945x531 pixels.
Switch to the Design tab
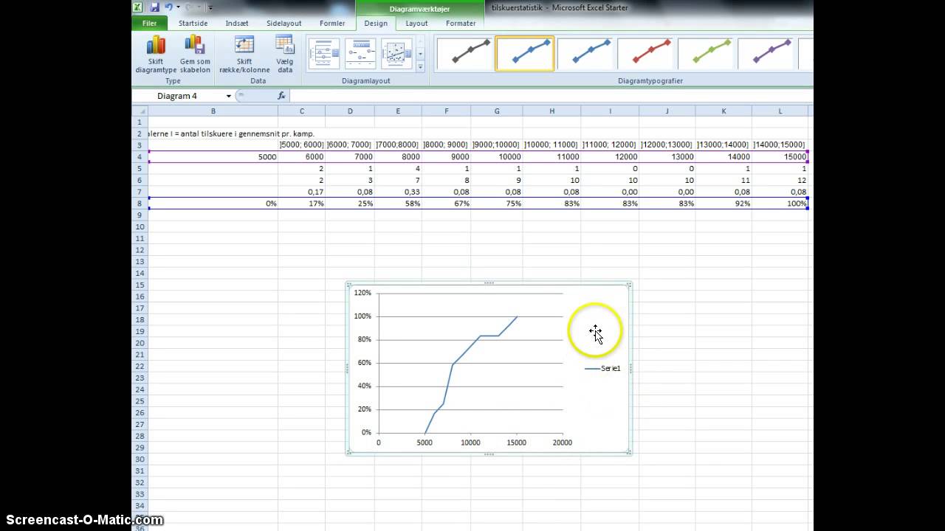coord(376,24)
